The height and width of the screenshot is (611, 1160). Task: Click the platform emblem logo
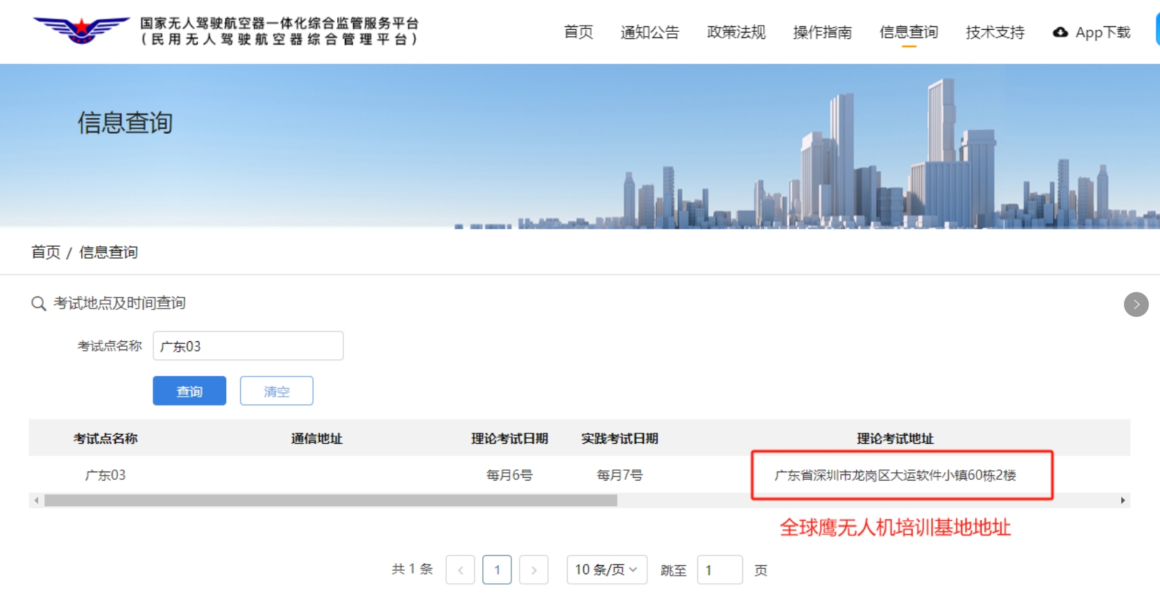[81, 30]
